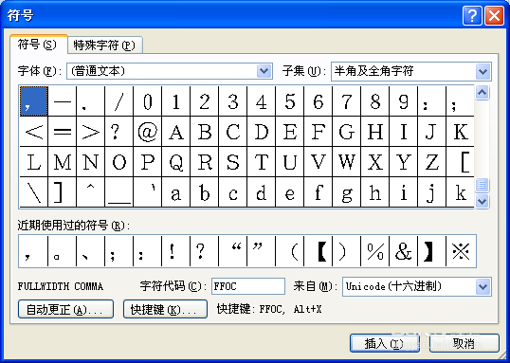Select the uppercase Z symbol cell
This screenshot has height=363, width=510.
point(431,162)
